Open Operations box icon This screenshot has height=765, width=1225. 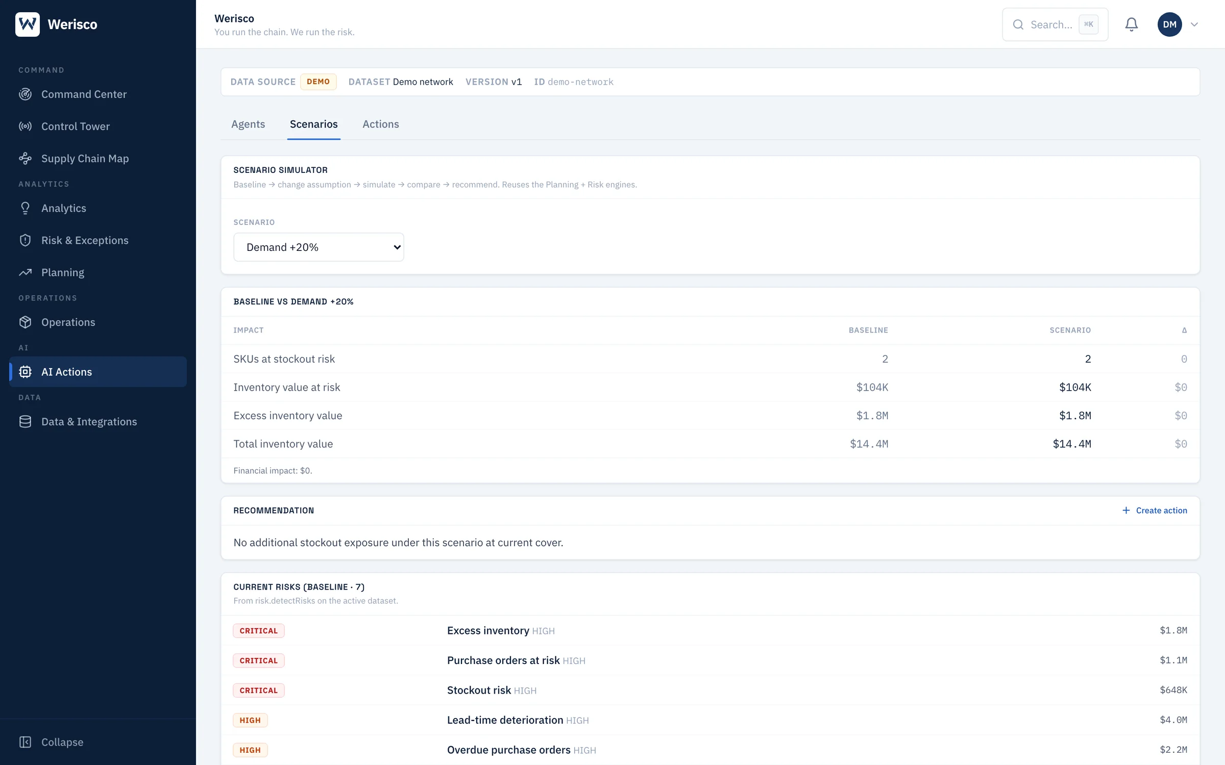coord(25,322)
